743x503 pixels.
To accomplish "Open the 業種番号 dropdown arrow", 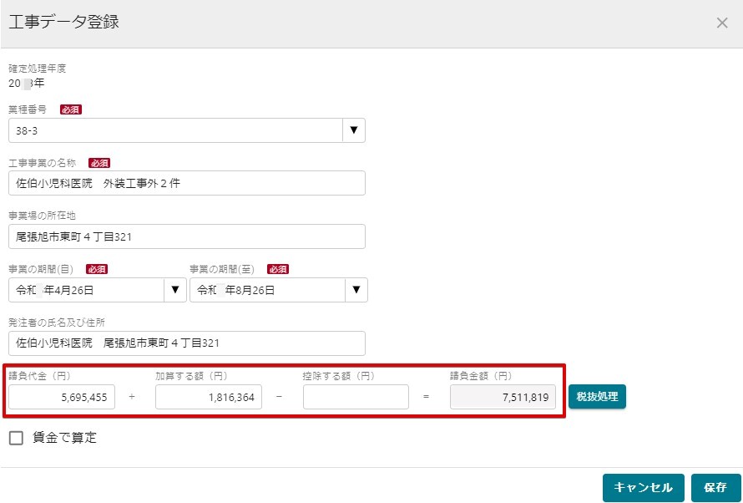I will (353, 130).
